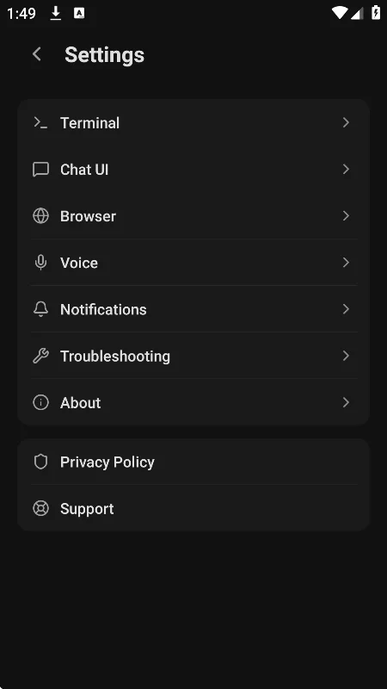Image resolution: width=387 pixels, height=689 pixels.
Task: Click the Privacy Policy shield icon
Action: 40,462
